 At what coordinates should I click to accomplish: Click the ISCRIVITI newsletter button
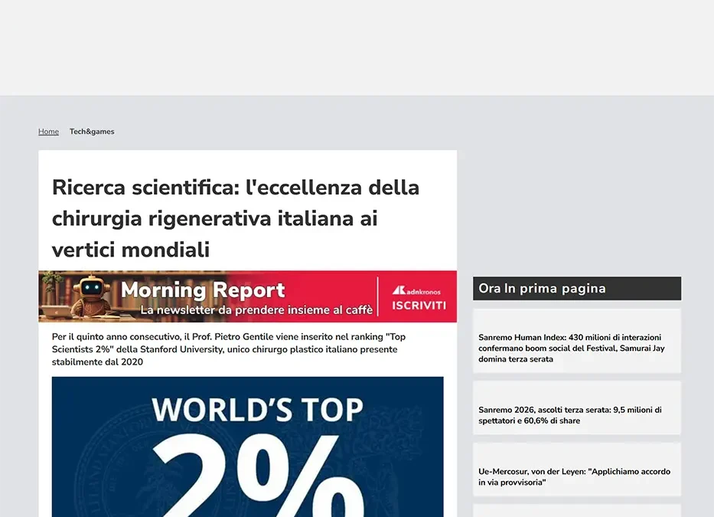(x=419, y=306)
